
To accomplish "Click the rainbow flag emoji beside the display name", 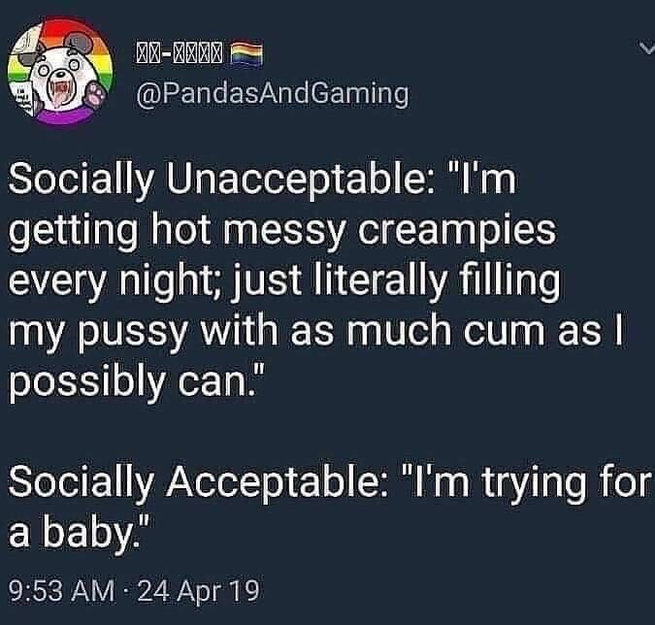I will pyautogui.click(x=246, y=54).
